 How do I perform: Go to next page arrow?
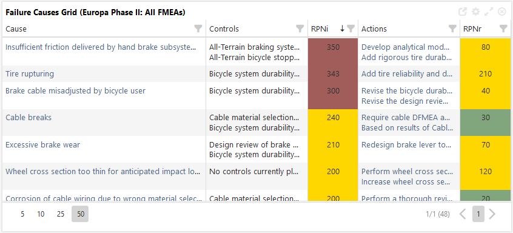point(492,214)
